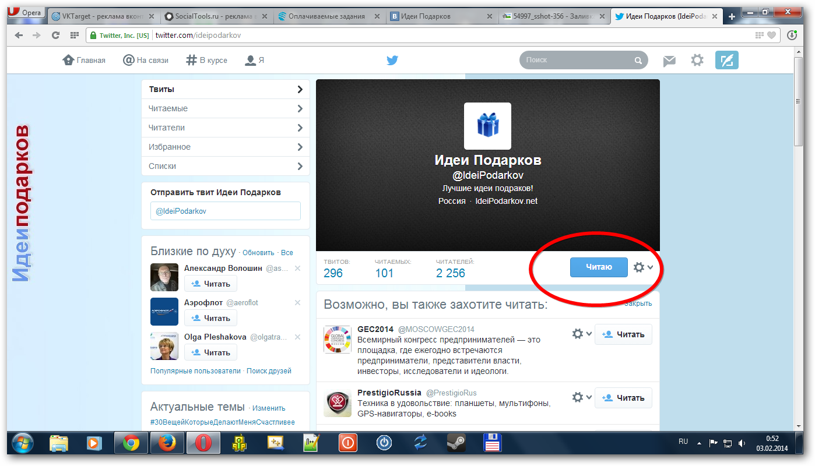Click Закрыть link in suggestions
The height and width of the screenshot is (466, 815).
638,303
